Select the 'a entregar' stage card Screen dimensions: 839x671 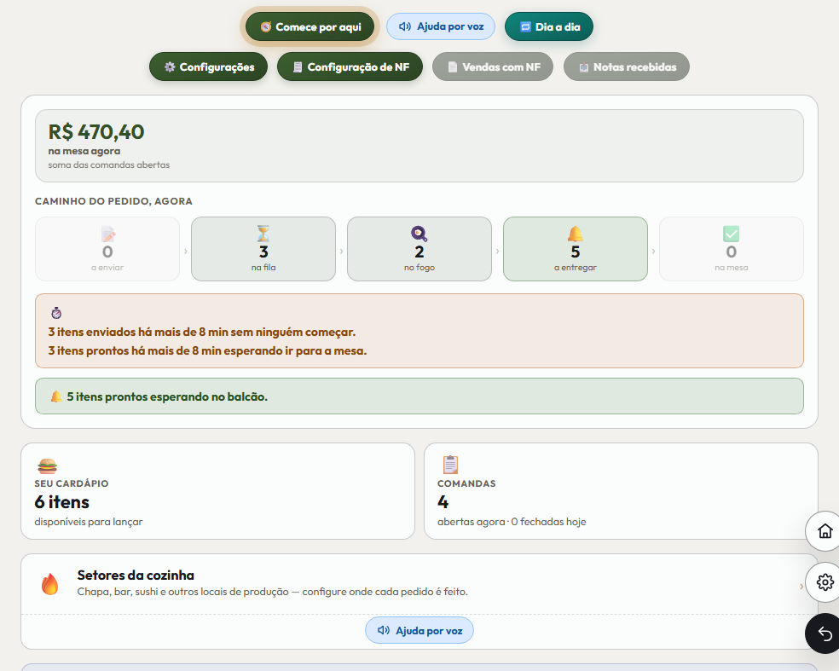576,249
